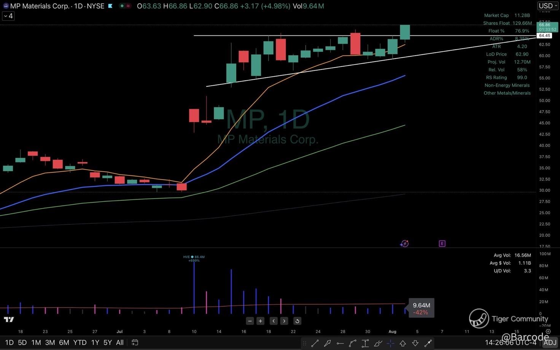Click the TradingView logo
Screen dimensions: 560x350
[x=9, y=319]
